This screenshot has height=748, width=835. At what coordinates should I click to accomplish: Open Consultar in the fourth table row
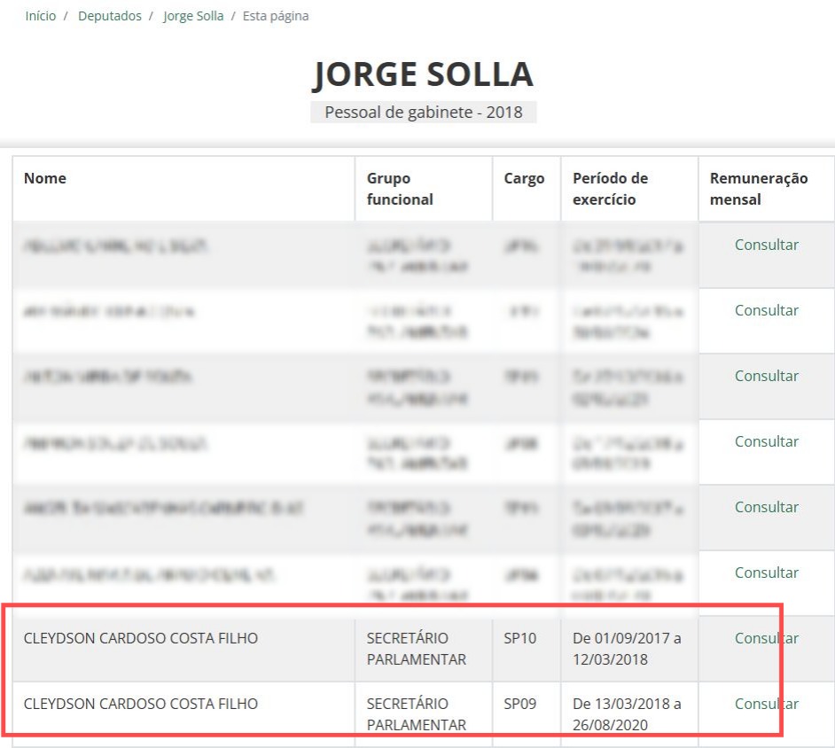(x=766, y=441)
